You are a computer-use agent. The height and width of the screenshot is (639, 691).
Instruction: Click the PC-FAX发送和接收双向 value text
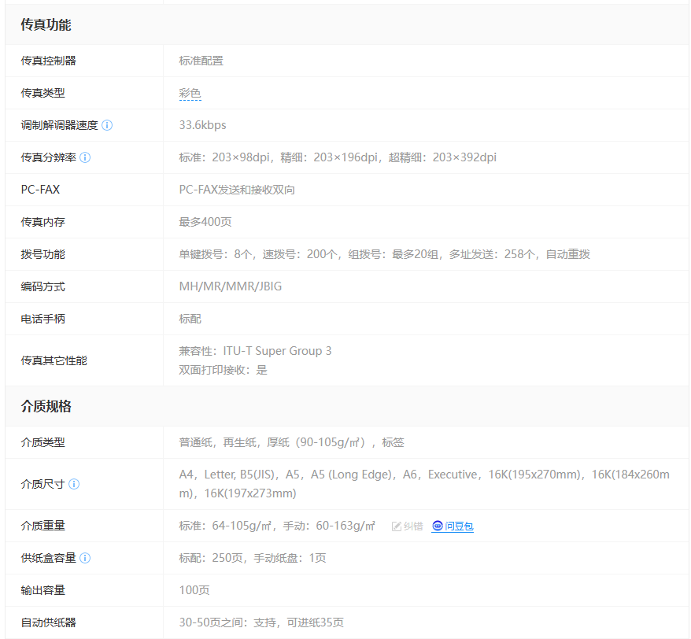237,190
